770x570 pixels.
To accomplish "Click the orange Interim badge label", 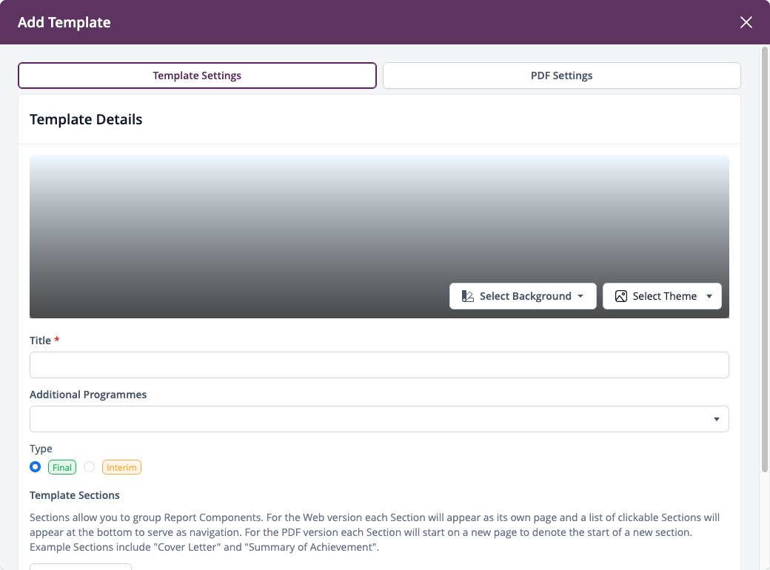I will pos(121,467).
